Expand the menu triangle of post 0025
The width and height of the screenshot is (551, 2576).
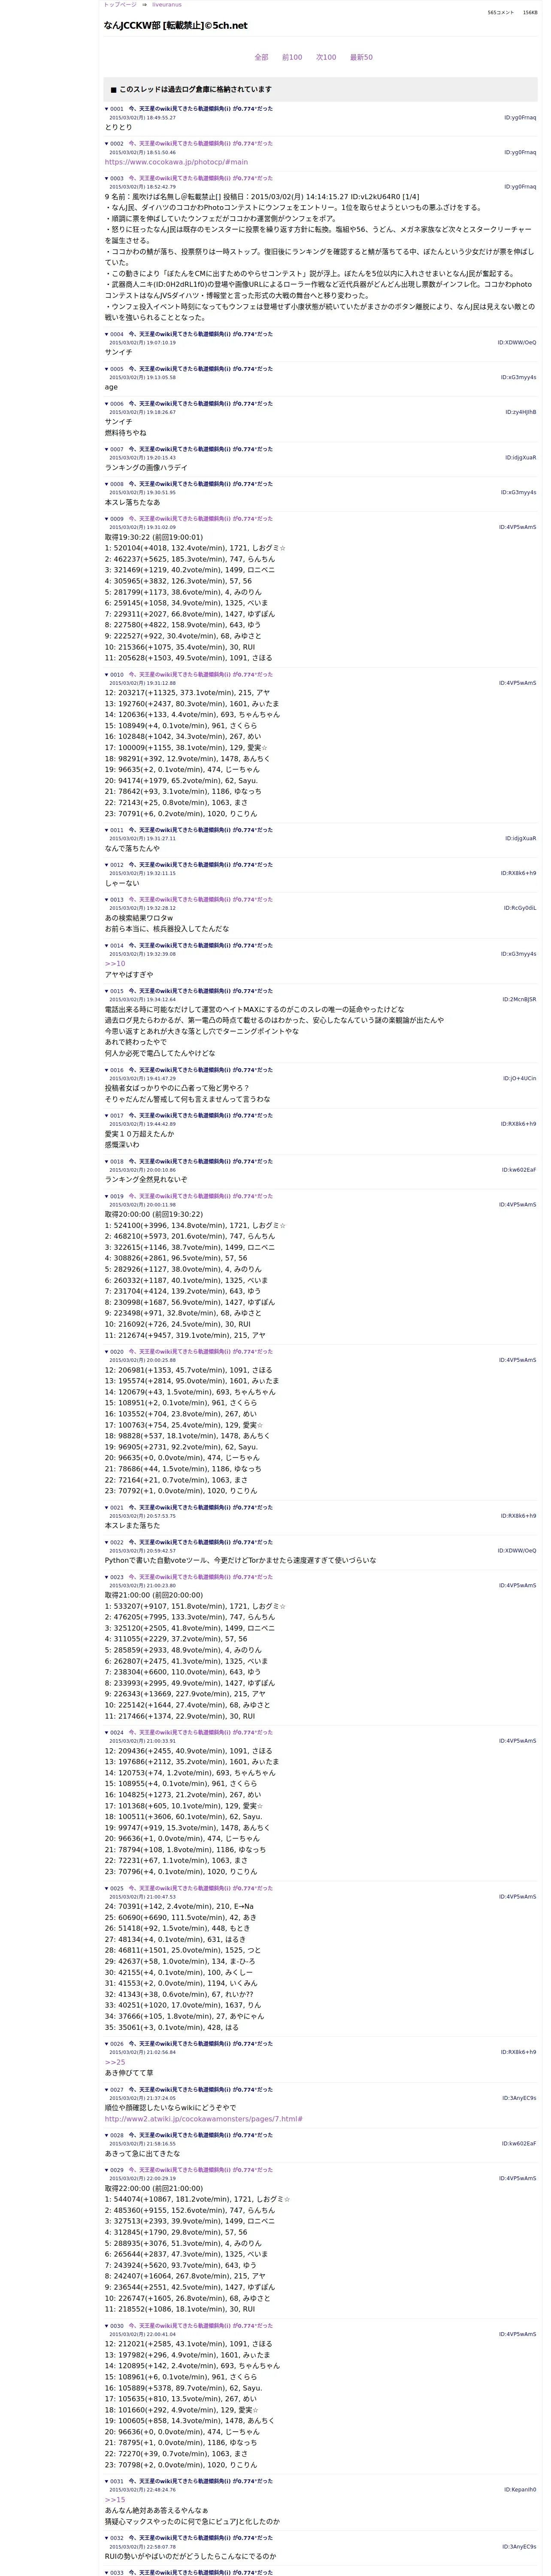[107, 1889]
